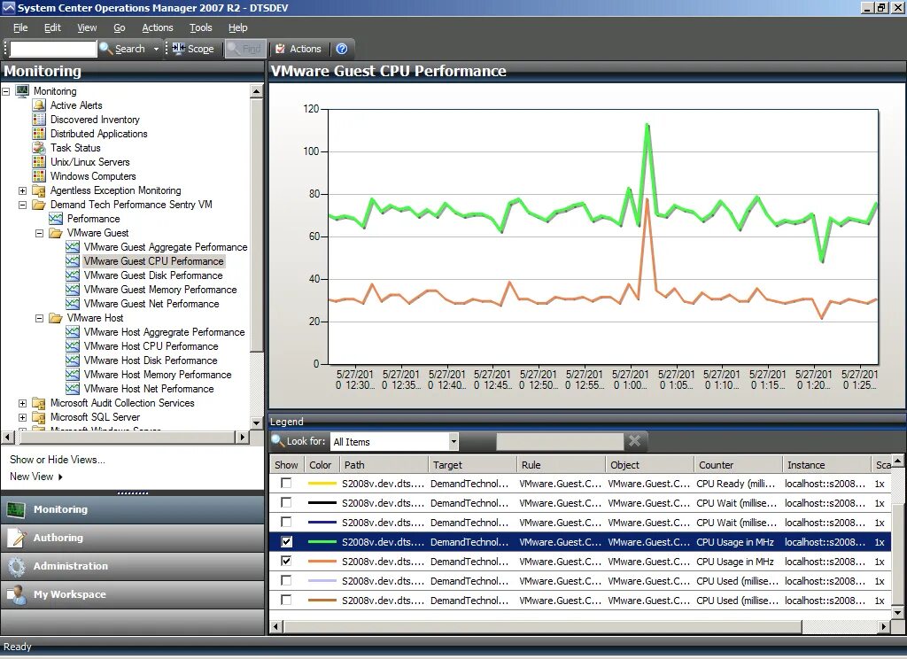The width and height of the screenshot is (907, 659).
Task: Enable the CPU Ready legend row checkbox
Action: coord(286,483)
